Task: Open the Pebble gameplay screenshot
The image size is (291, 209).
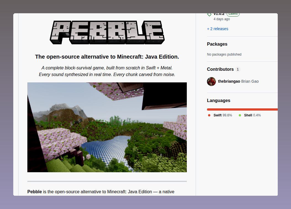Action: (107, 127)
